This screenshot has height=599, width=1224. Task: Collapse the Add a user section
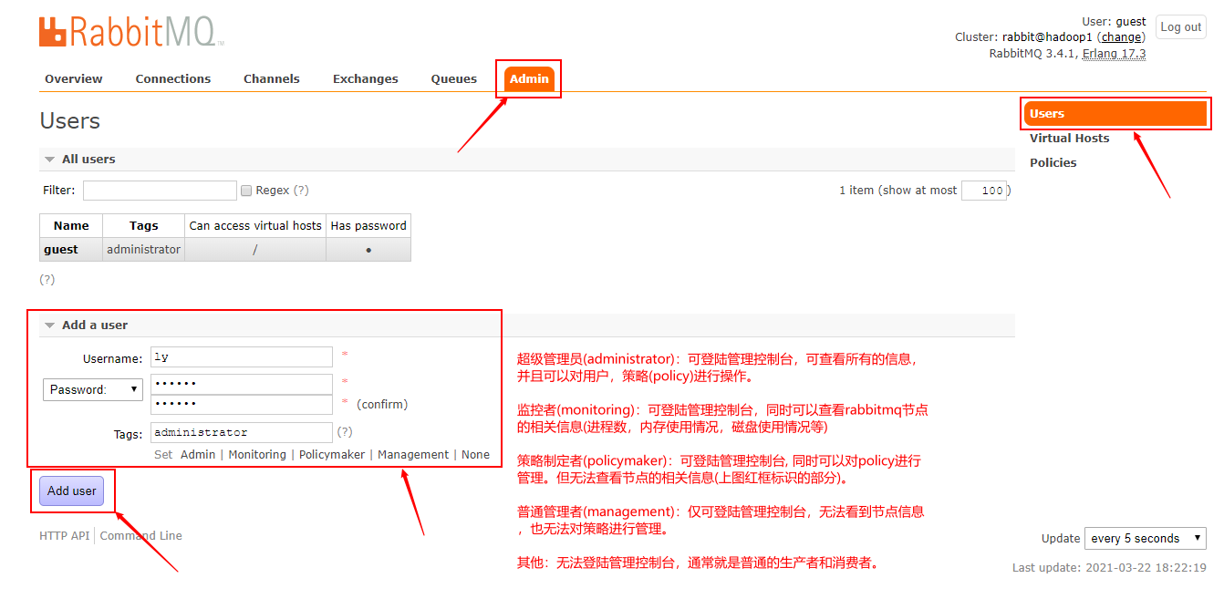95,325
